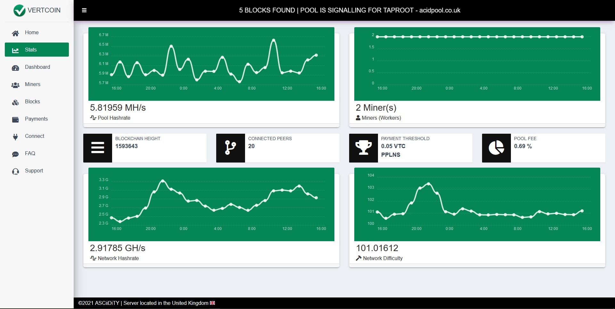This screenshot has height=309, width=615.
Task: Click the last data point on Miners chart
Action: pyautogui.click(x=582, y=37)
